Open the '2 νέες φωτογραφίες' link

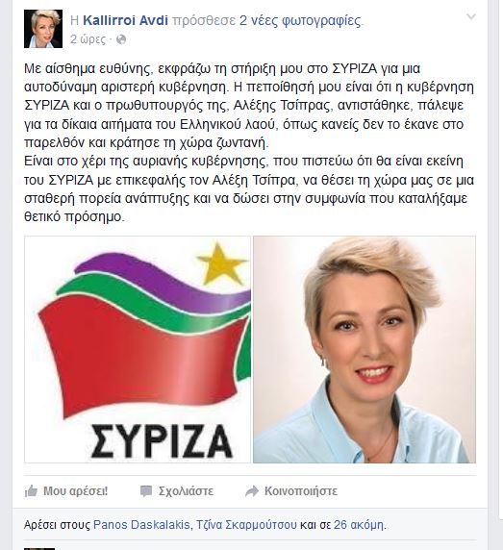click(x=300, y=21)
